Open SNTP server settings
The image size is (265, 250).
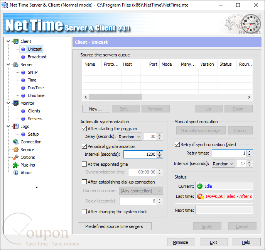(33, 72)
